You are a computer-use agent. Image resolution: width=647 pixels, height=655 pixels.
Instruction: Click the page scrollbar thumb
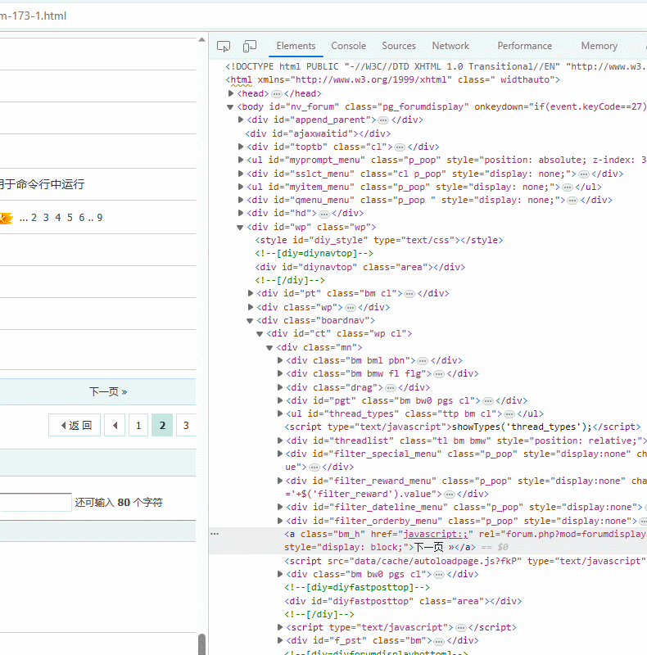(201, 644)
